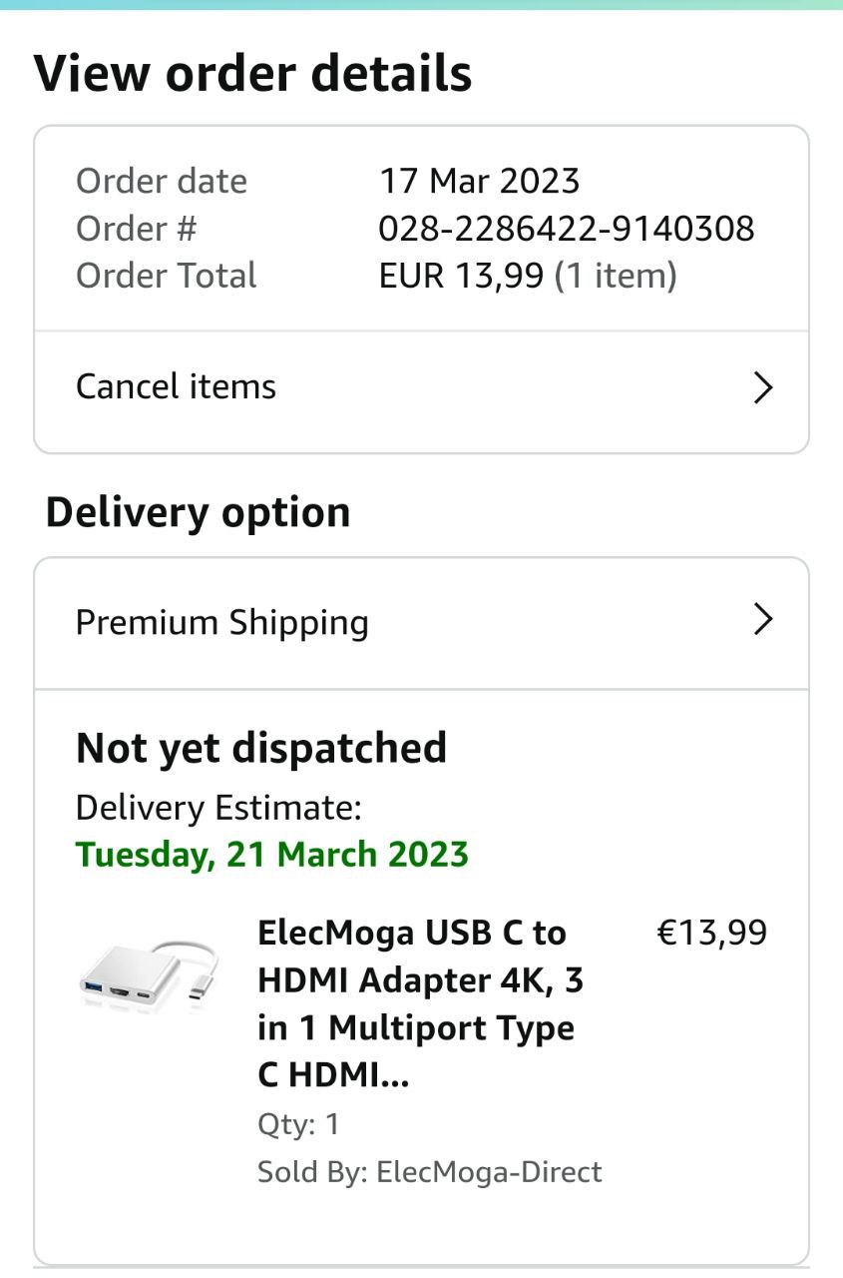
Task: Click the Order # field label
Action: (136, 229)
